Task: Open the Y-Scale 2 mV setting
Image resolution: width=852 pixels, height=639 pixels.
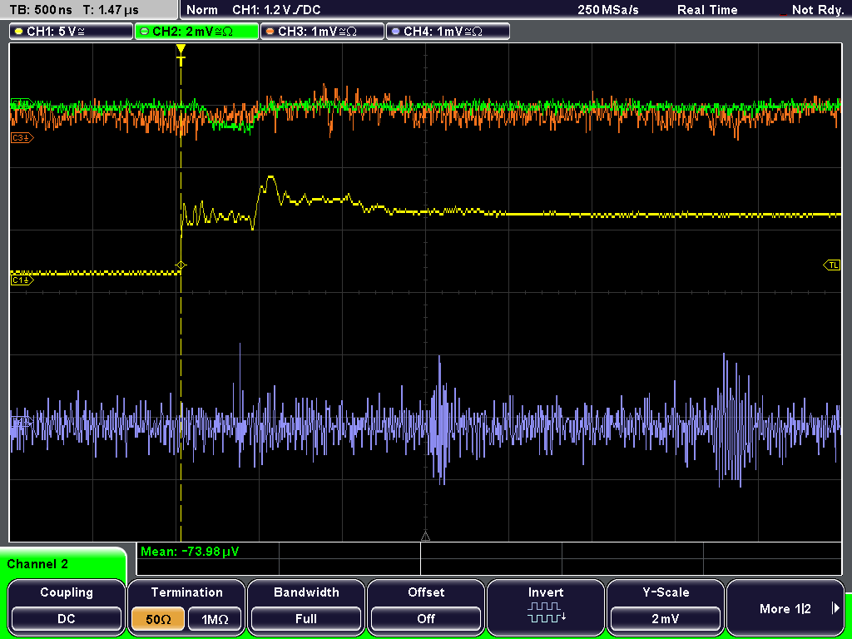Action: (665, 607)
